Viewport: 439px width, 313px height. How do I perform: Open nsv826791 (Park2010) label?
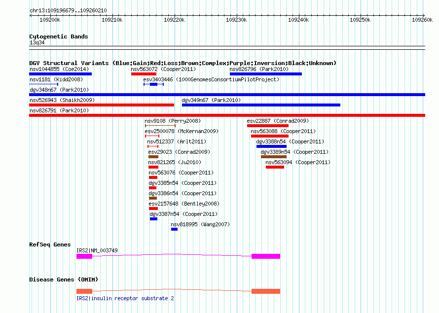pos(59,110)
